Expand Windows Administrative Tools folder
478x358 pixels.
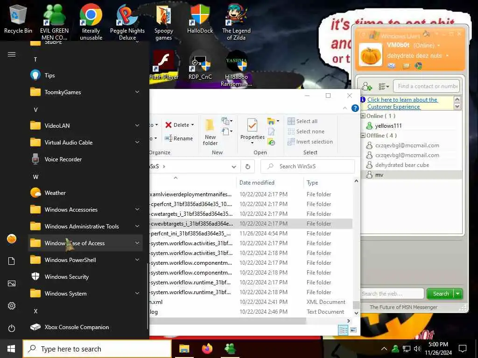pos(85,226)
